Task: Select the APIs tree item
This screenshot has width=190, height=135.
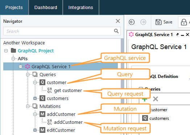Action: pyautogui.click(x=23, y=59)
